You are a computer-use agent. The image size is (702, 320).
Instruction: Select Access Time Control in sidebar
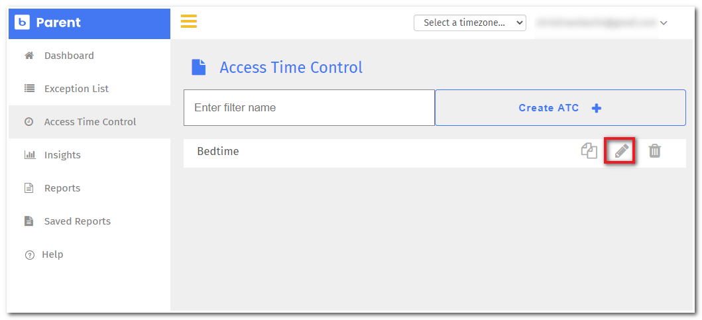click(89, 122)
